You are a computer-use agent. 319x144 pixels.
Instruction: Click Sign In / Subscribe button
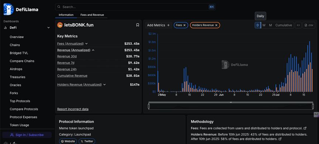click(x=27, y=135)
